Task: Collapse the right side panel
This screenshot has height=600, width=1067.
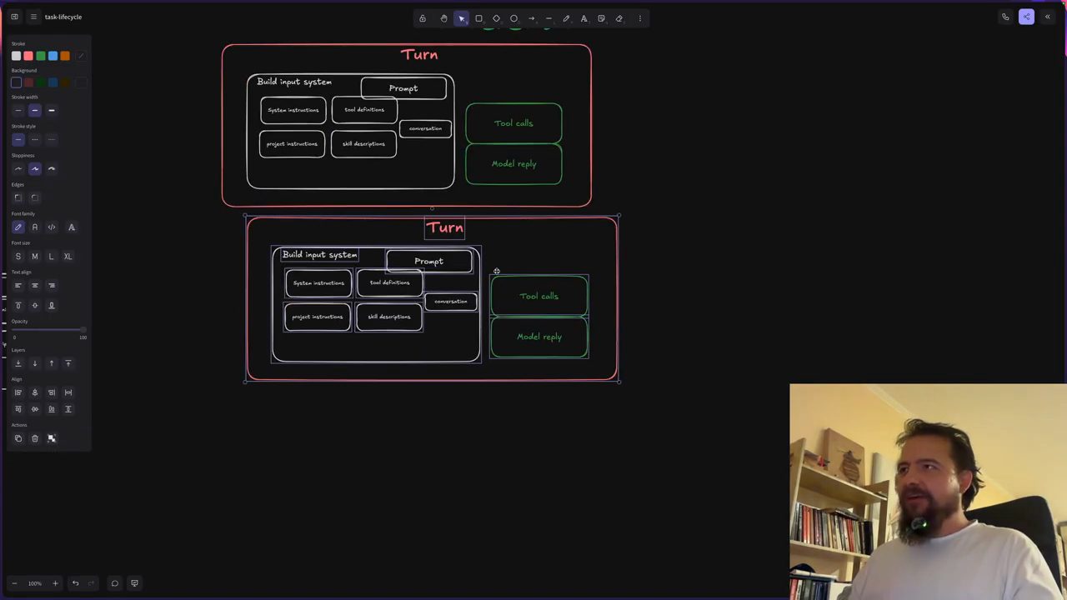Action: tap(1048, 17)
